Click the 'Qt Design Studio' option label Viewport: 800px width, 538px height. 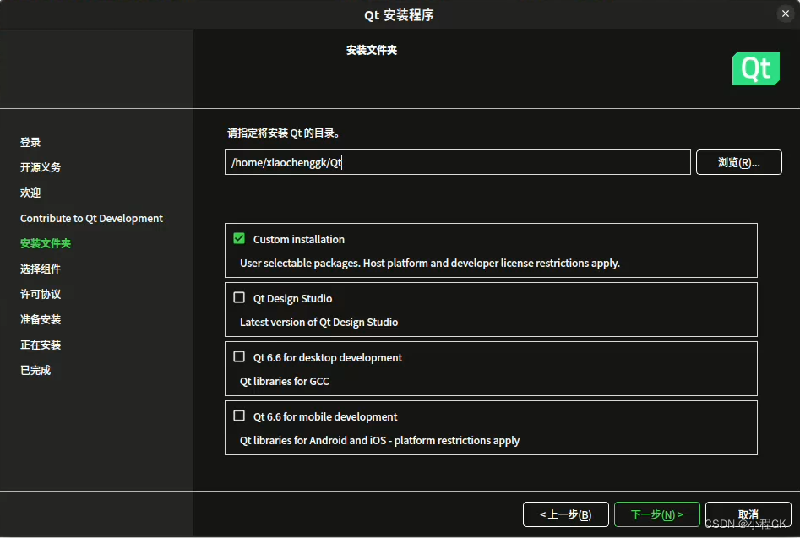pyautogui.click(x=292, y=298)
